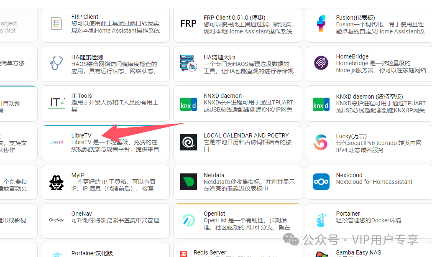Image resolution: width=432 pixels, height=257 pixels.
Task: Click the MyIP hacker hat icon
Action: tap(56, 183)
